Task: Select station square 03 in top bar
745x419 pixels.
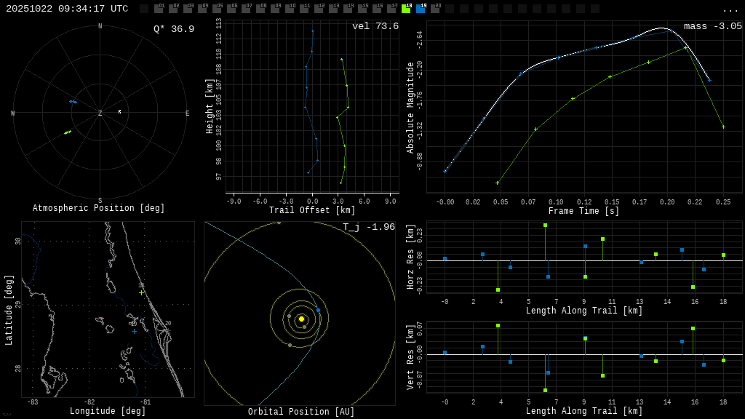Action: [188, 9]
